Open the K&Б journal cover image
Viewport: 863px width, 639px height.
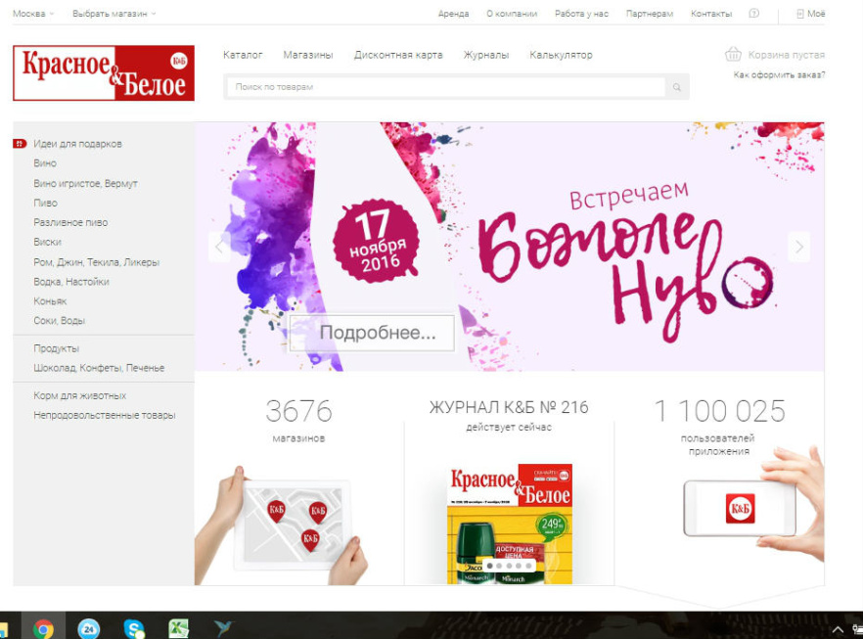[510, 524]
